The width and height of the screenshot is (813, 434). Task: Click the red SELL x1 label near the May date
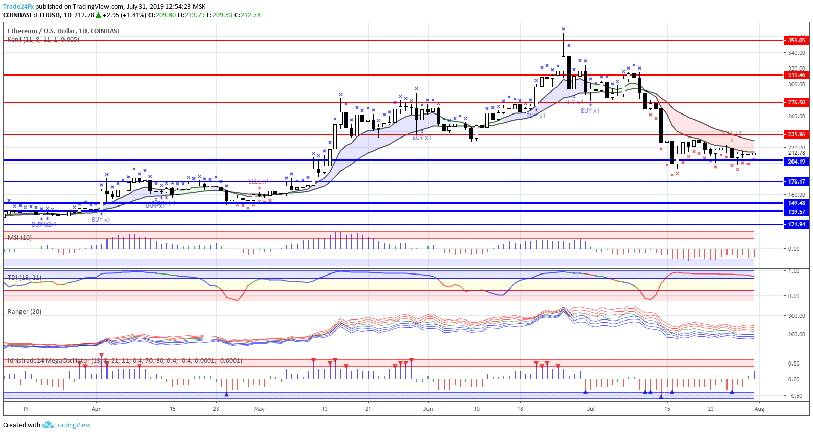259,181
